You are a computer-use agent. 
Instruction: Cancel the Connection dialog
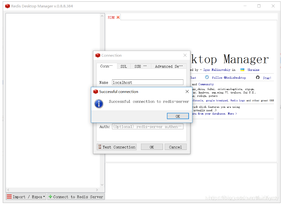176,147
